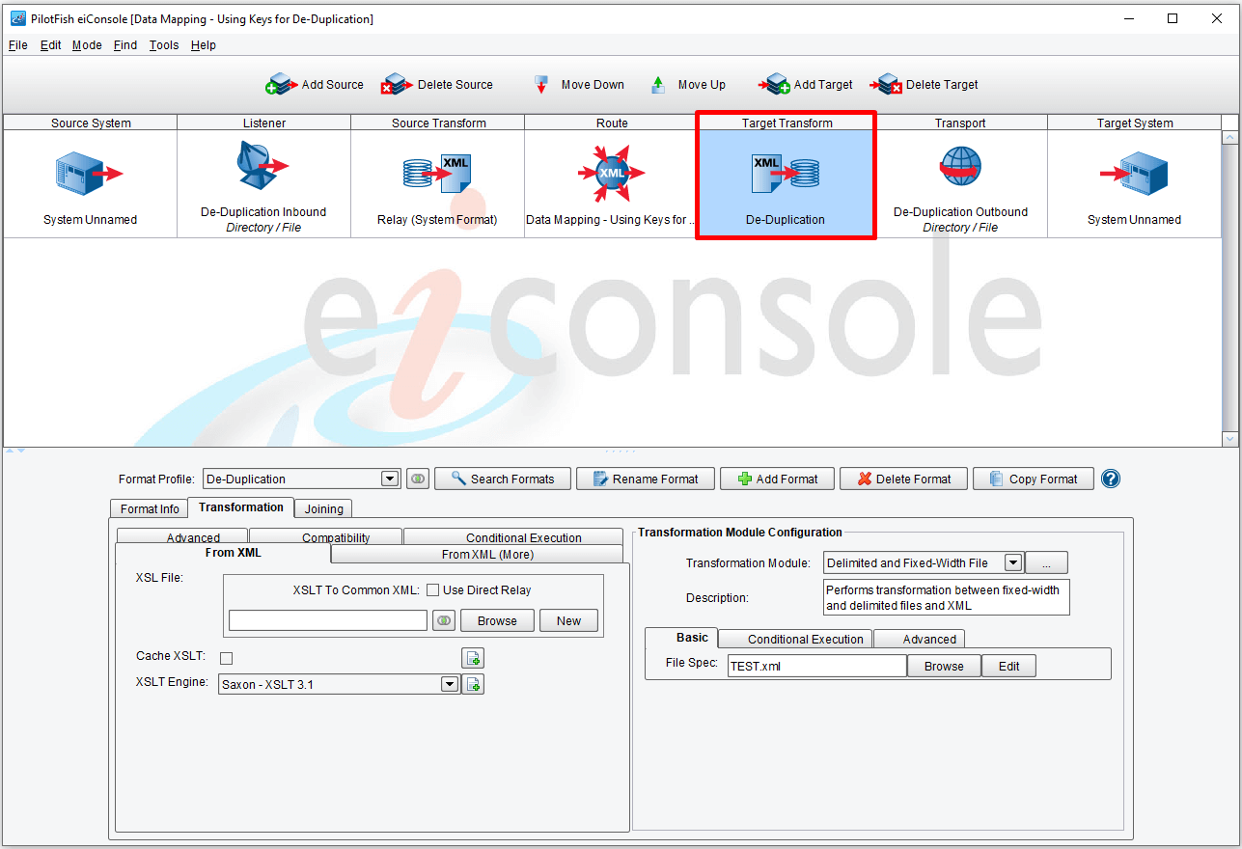Click the Add Target toolbar icon

pyautogui.click(x=775, y=84)
